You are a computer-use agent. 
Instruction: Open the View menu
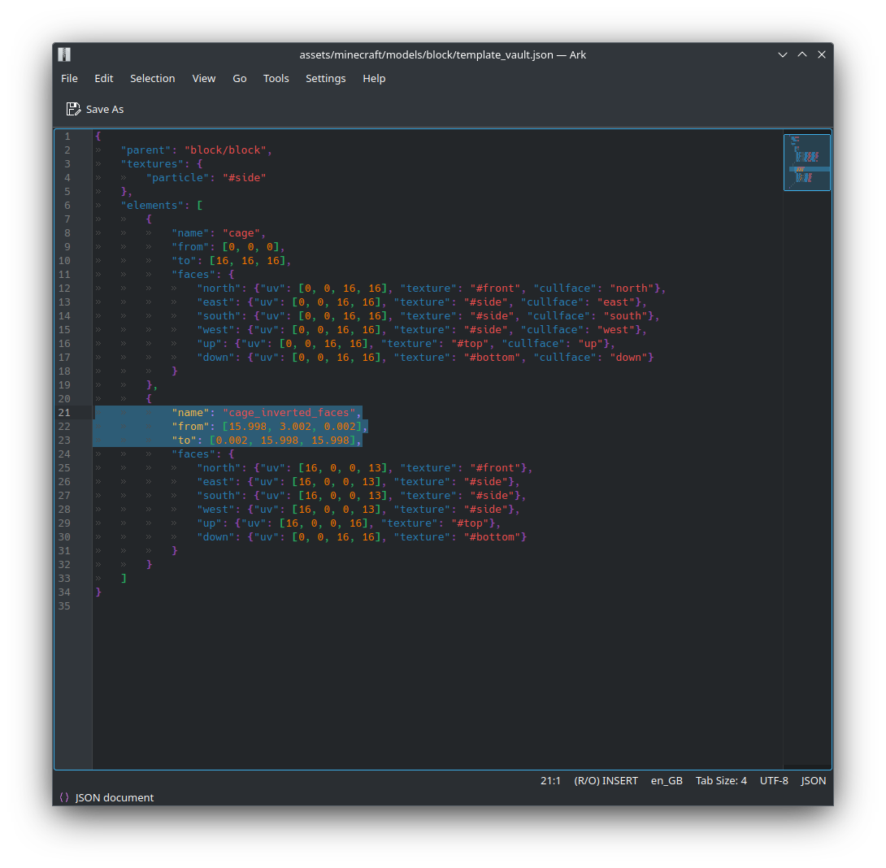click(203, 79)
